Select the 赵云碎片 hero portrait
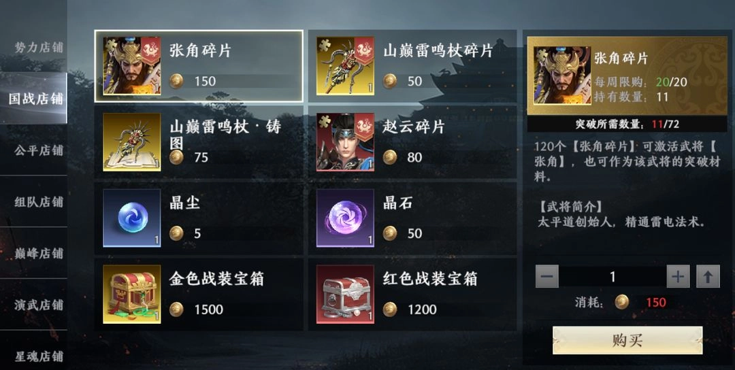735x370 pixels. pyautogui.click(x=346, y=142)
